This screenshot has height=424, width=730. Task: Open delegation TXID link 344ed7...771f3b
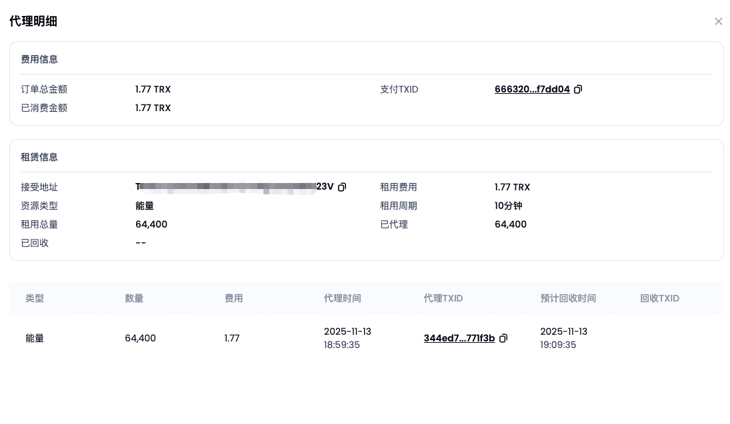[459, 338]
